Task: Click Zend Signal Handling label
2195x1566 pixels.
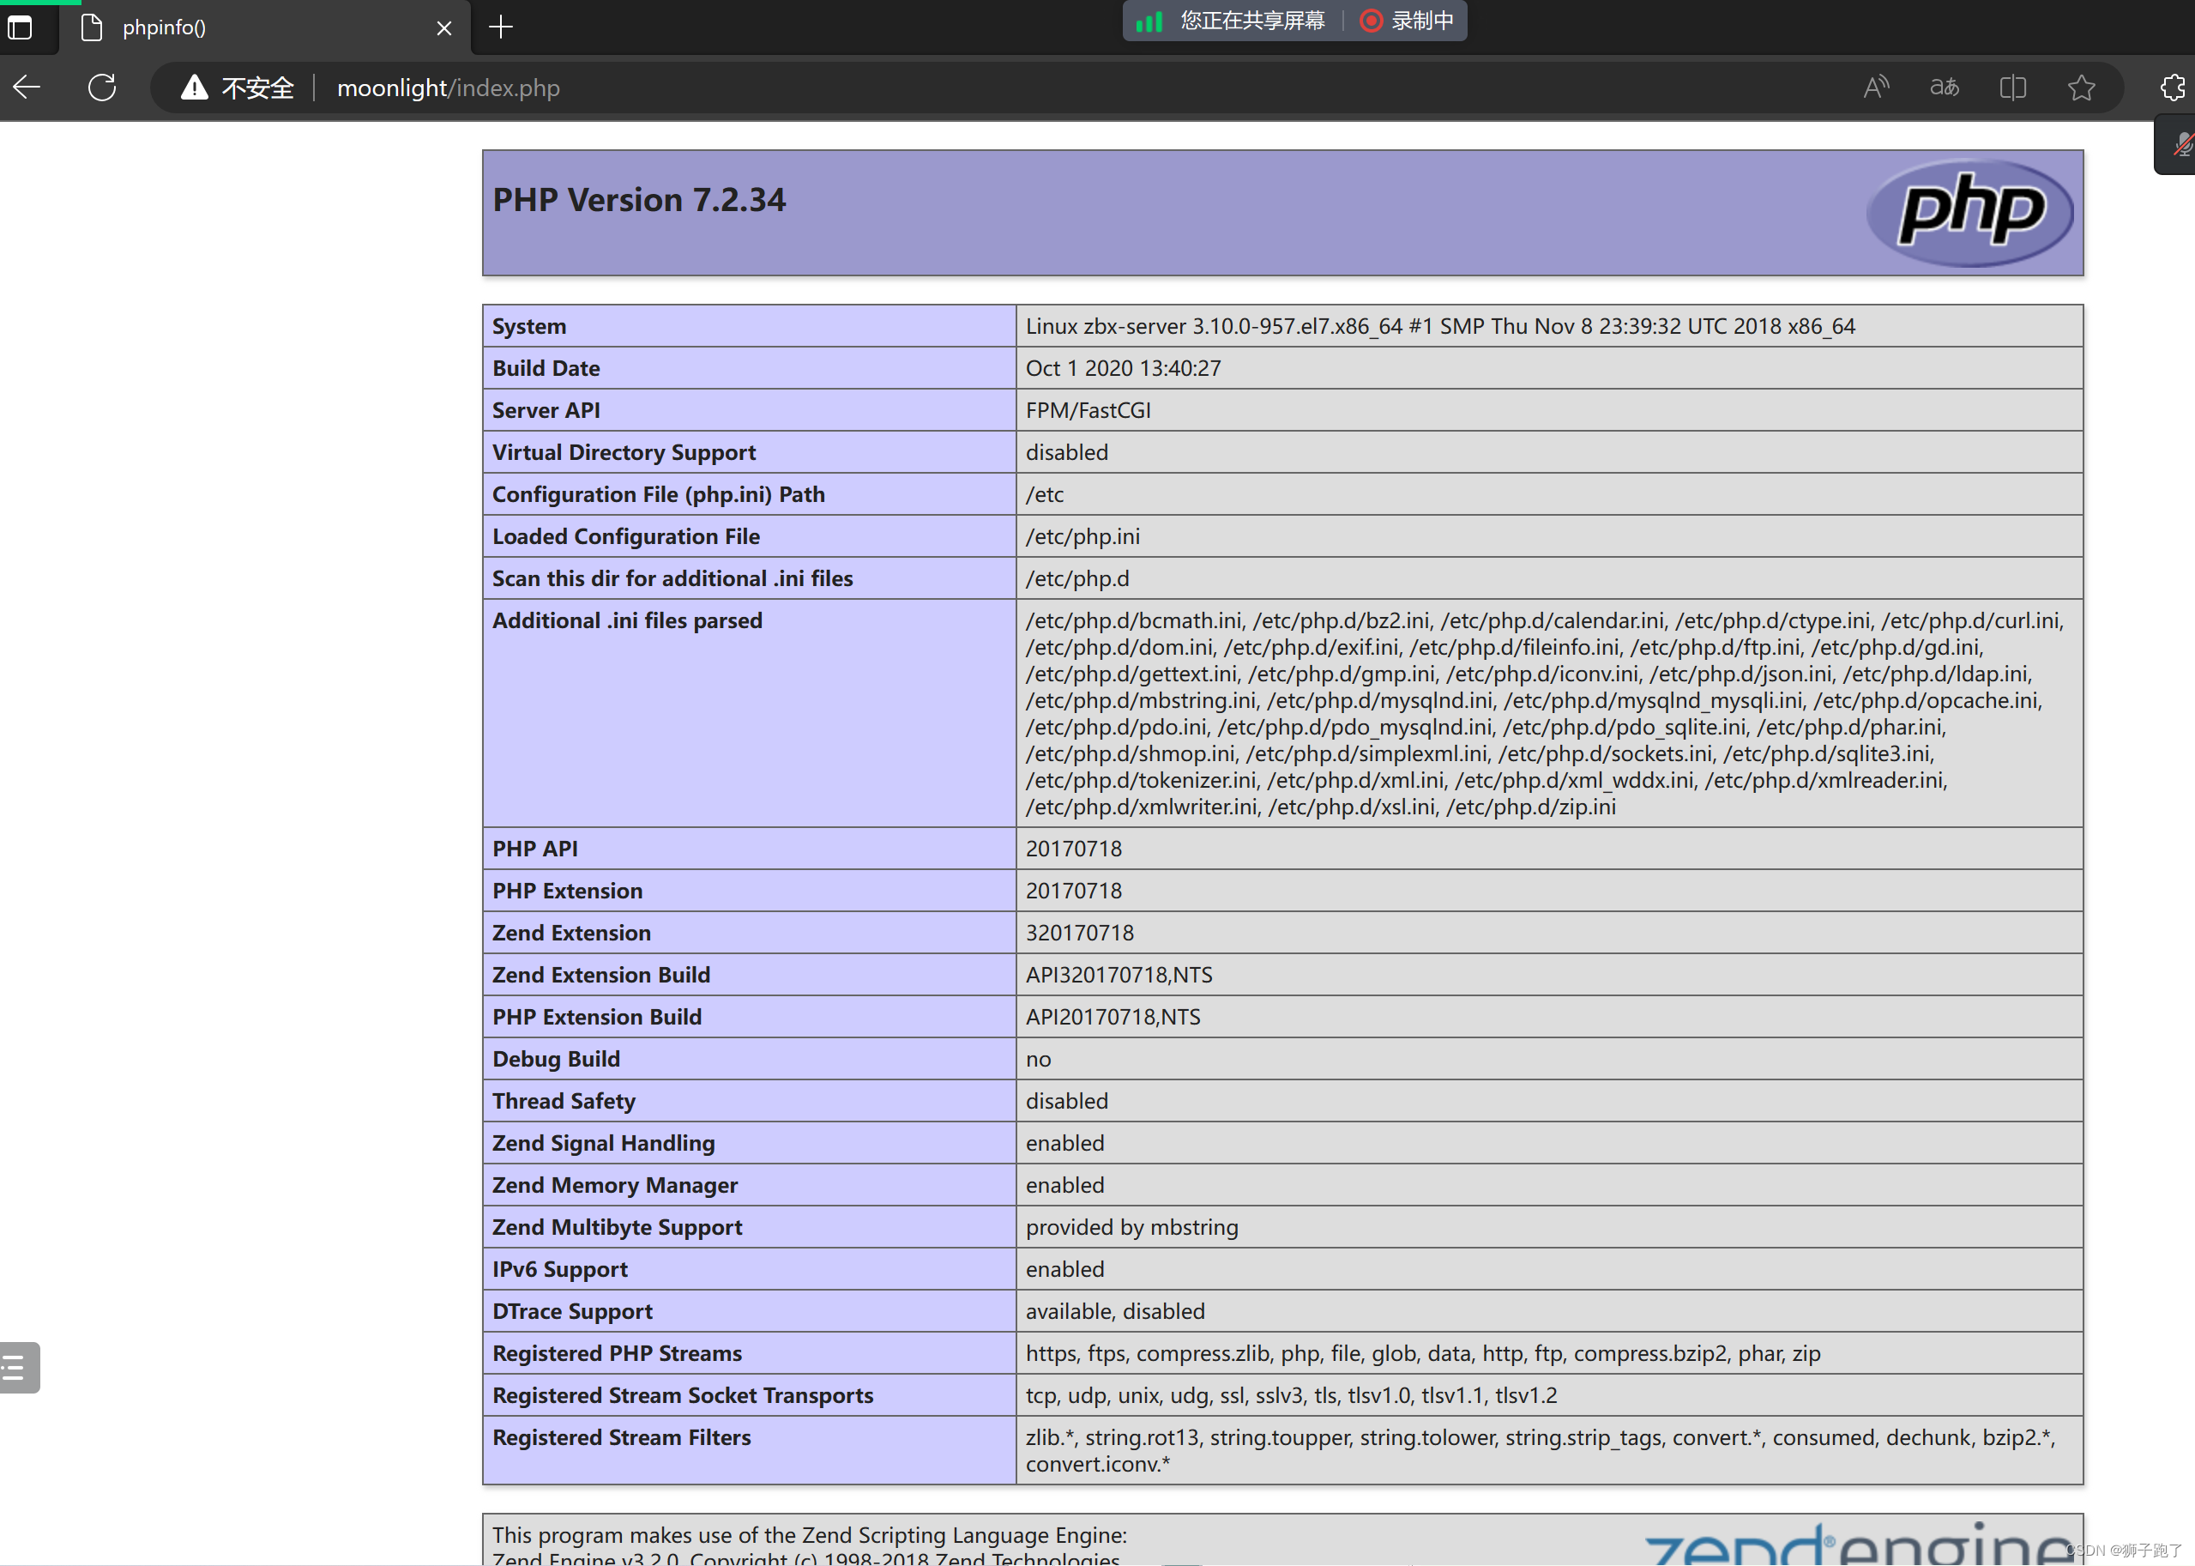Action: (604, 1143)
